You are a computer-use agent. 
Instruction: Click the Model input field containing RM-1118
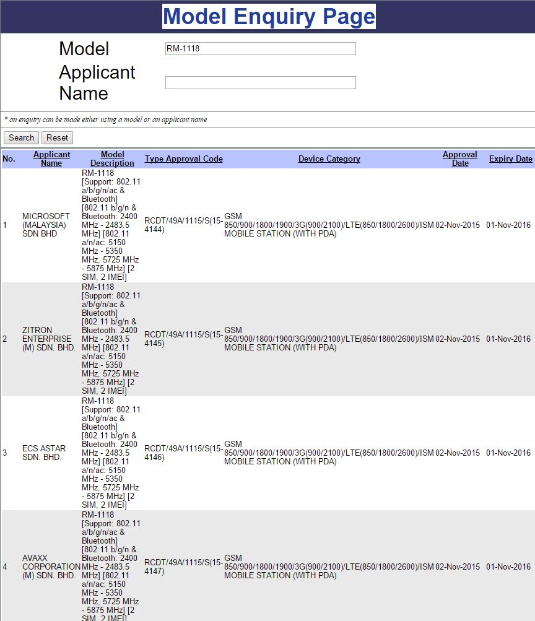(x=260, y=49)
